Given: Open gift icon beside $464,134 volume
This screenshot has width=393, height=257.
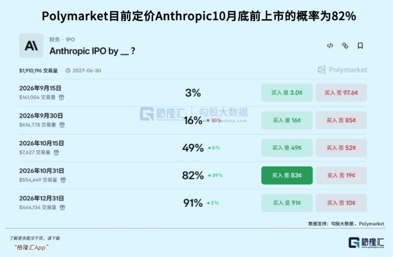Looking at the screenshot, I should coord(63,207).
